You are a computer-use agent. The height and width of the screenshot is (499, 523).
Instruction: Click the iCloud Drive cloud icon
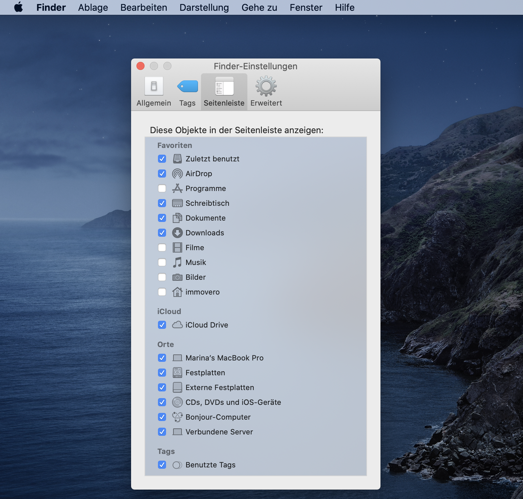coord(177,325)
